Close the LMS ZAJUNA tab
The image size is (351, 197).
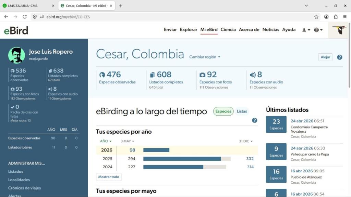[53, 6]
